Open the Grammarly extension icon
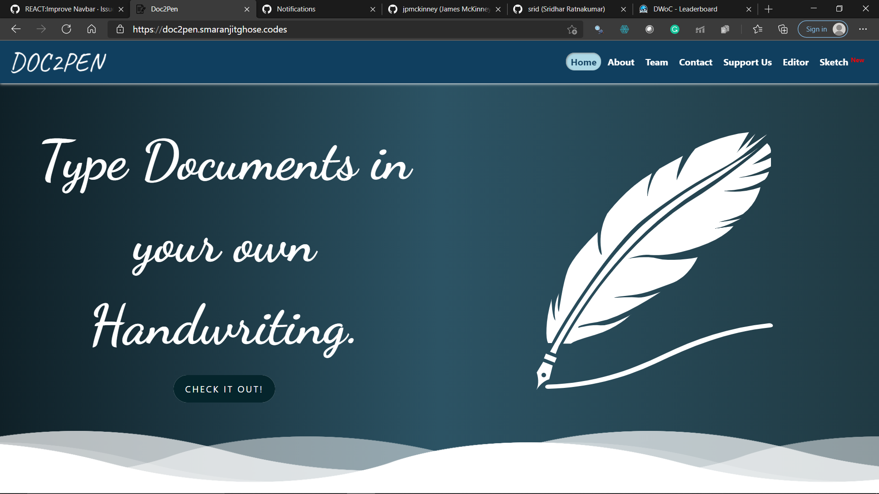This screenshot has width=879, height=494. [x=674, y=29]
